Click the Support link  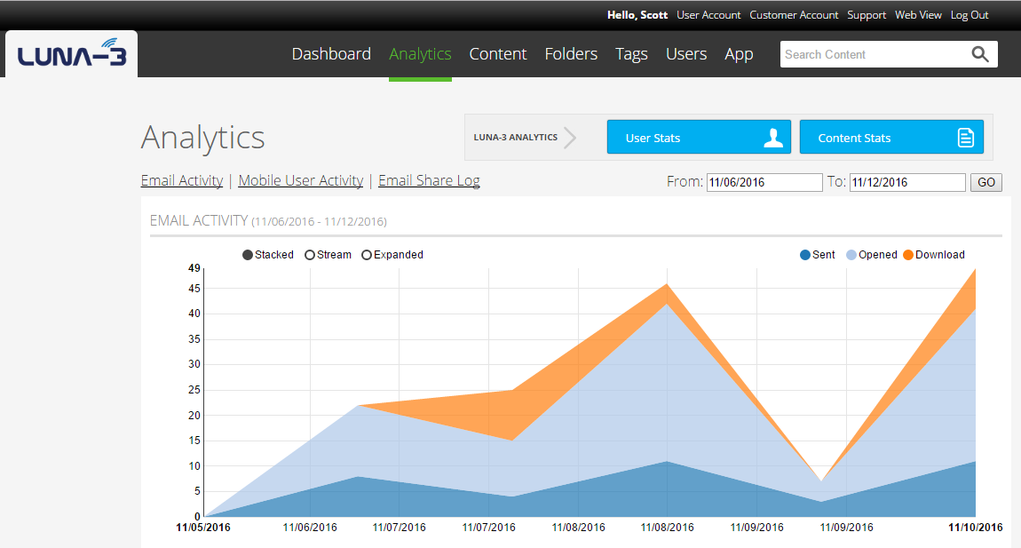[866, 15]
